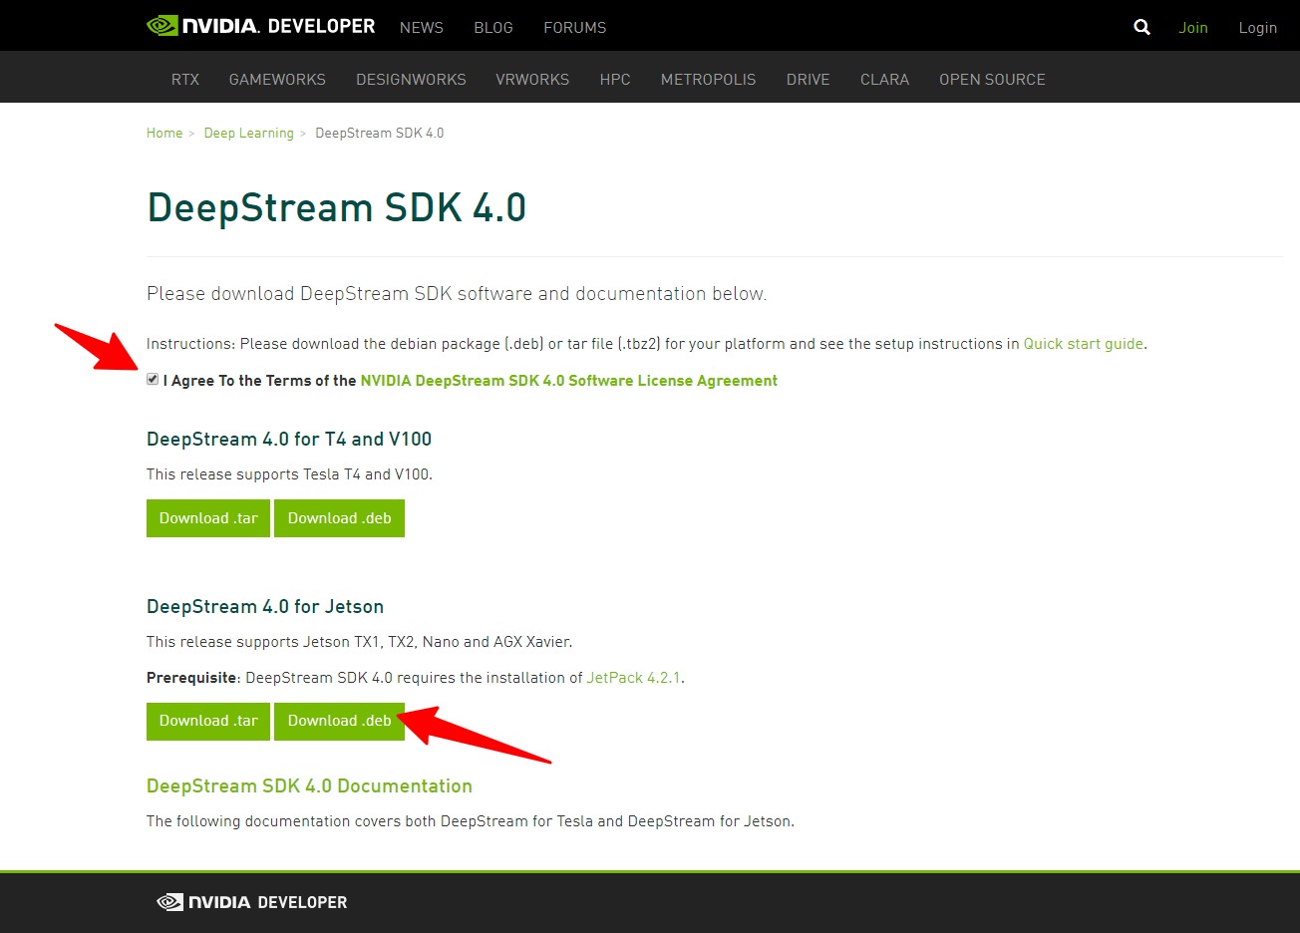Click the "DeepStream 4.0 for T4 and V100" heading
This screenshot has height=933, width=1300.
click(289, 440)
